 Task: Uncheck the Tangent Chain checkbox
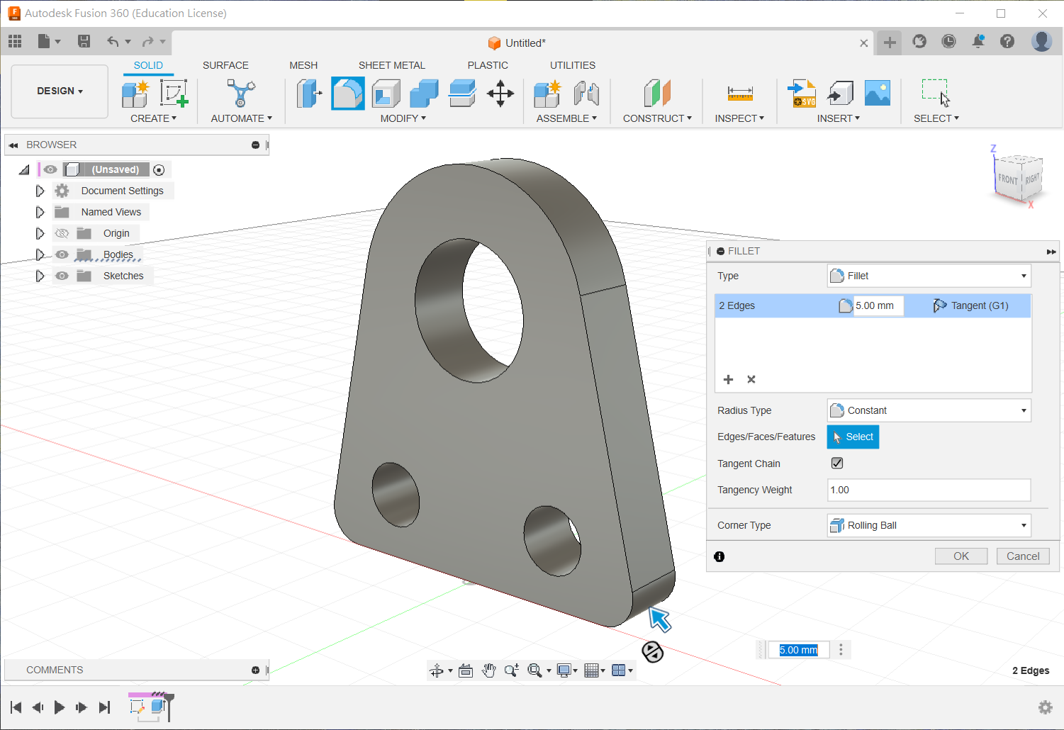pos(837,464)
